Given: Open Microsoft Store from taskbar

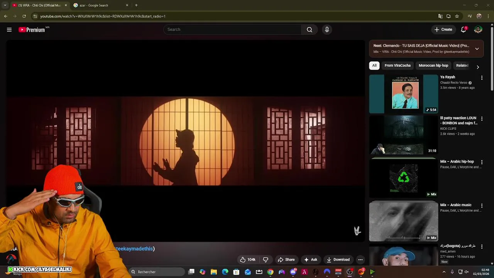Looking at the screenshot, I should [236, 272].
